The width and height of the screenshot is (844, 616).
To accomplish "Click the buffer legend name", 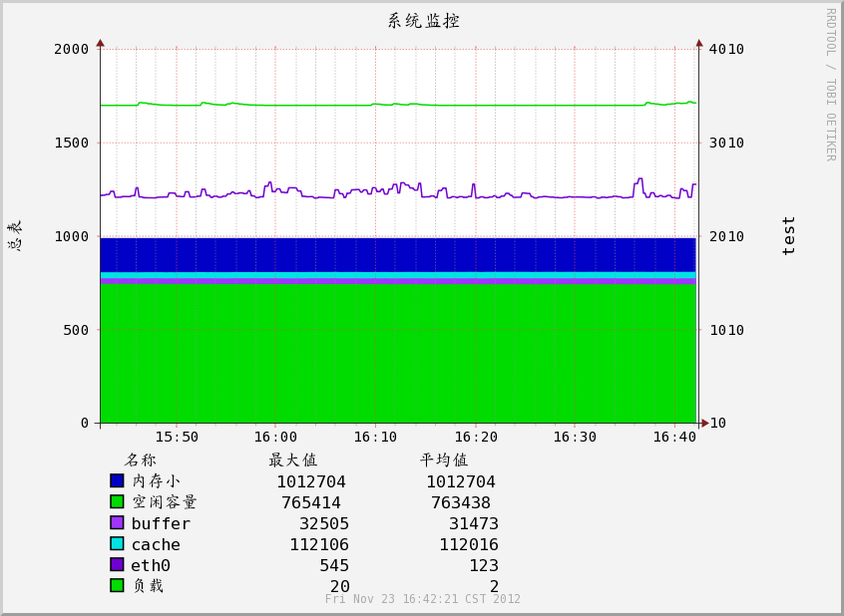I will point(161,523).
